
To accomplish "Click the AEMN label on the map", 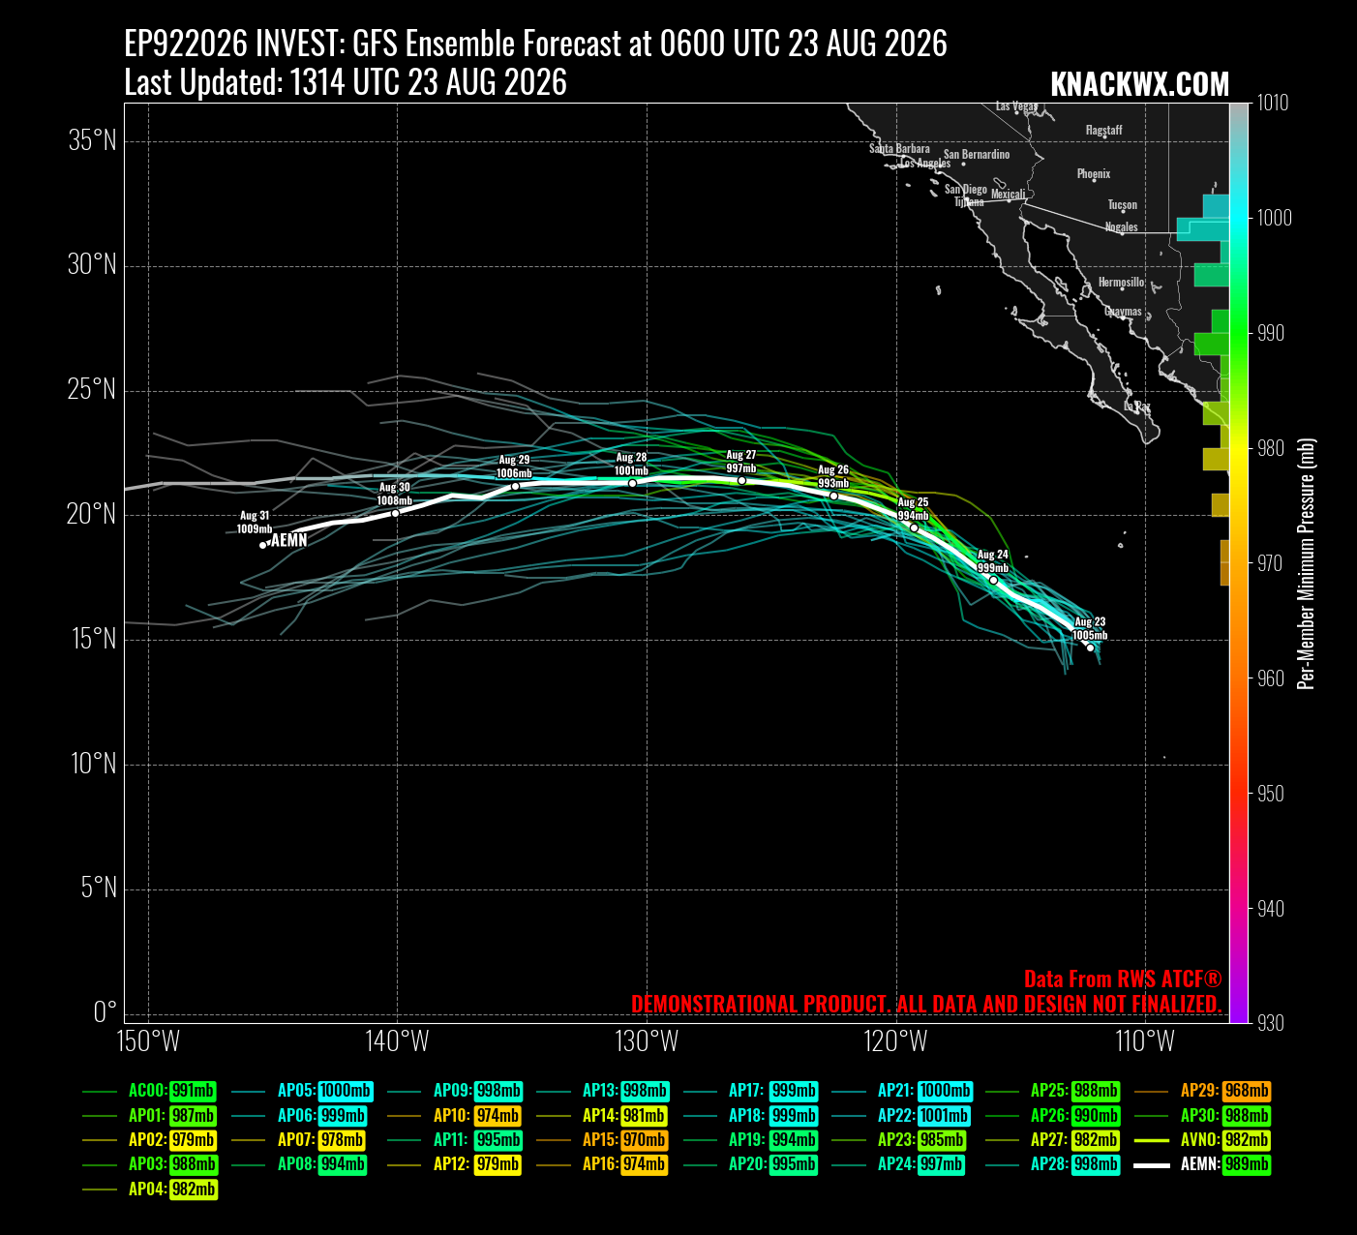I will point(288,540).
